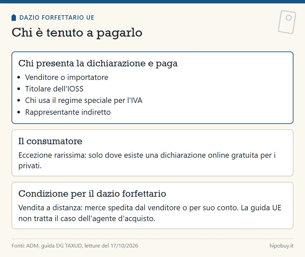Click the heading 'Chi è tenuto a pagarlo'

(77, 33)
